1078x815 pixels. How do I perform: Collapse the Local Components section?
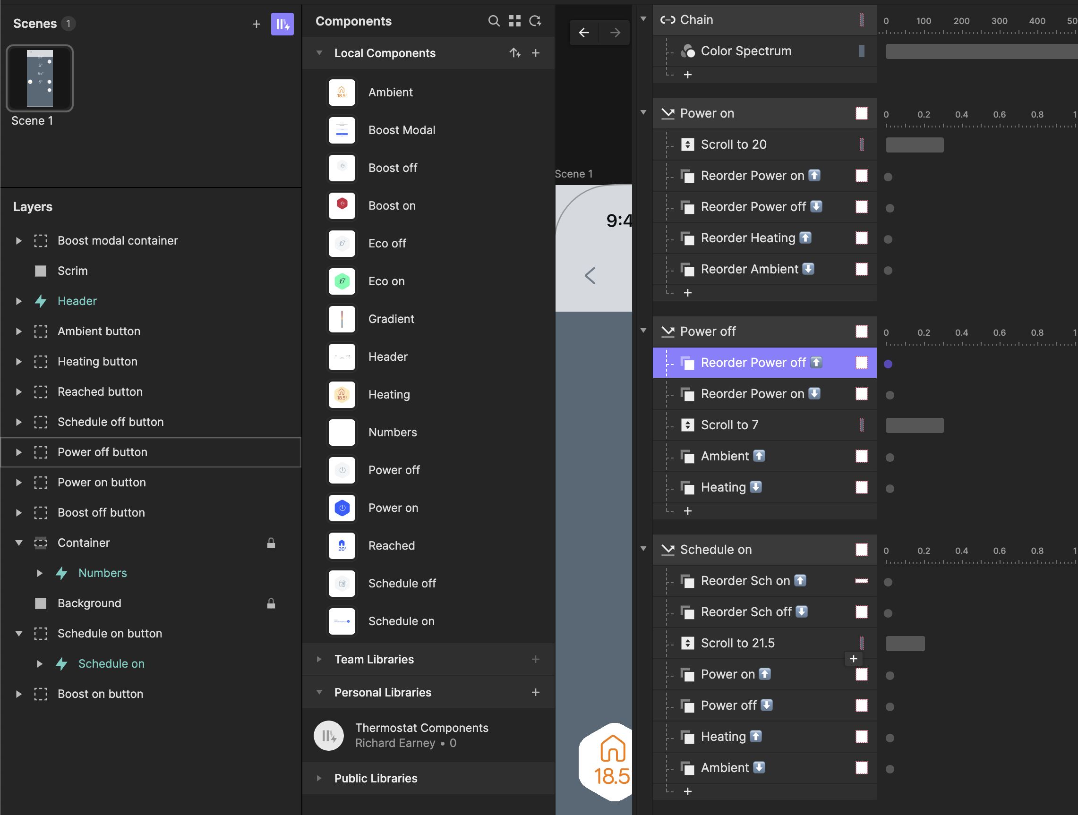319,52
